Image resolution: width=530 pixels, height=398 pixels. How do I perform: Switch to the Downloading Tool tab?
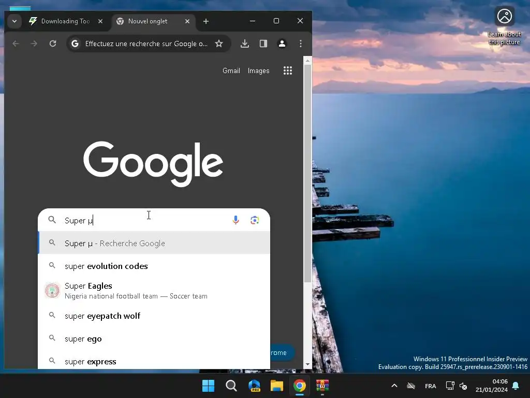[x=66, y=21]
